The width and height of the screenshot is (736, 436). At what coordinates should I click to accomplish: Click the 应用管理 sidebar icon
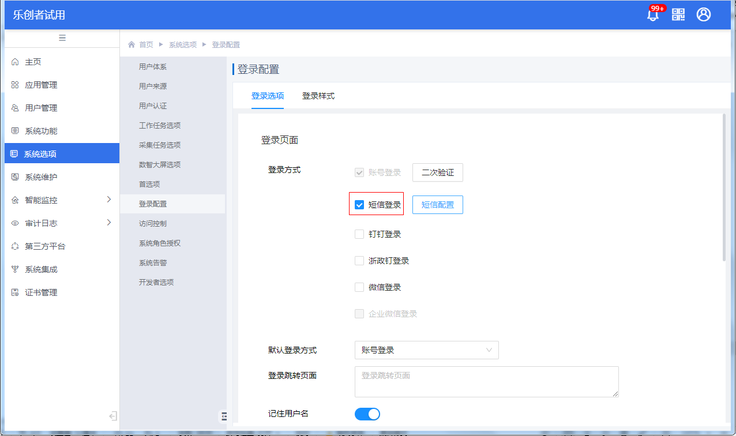click(x=15, y=85)
